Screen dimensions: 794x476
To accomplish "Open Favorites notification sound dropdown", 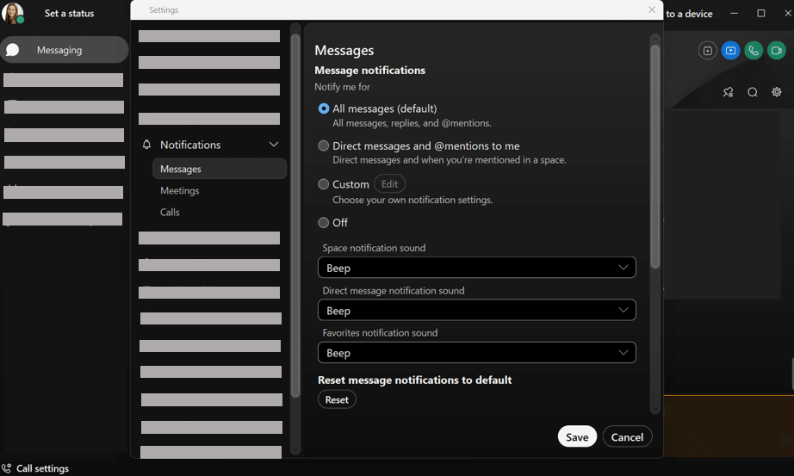I will [476, 353].
